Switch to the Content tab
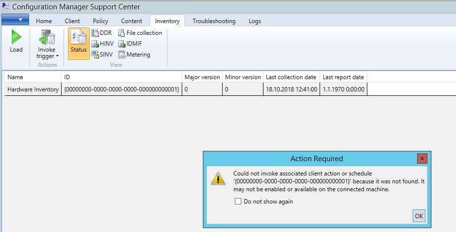This screenshot has height=232, width=456. pyautogui.click(x=131, y=21)
